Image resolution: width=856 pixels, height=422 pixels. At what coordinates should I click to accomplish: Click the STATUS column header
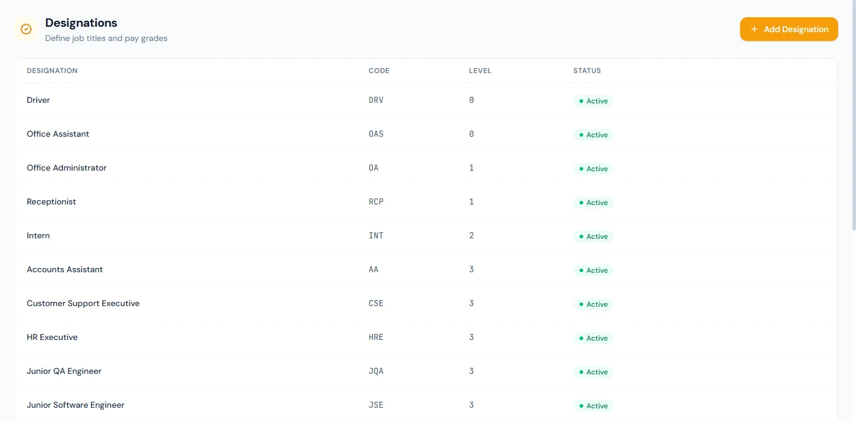click(x=587, y=71)
